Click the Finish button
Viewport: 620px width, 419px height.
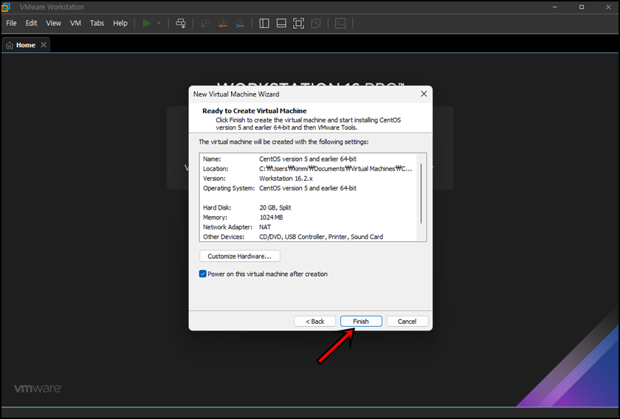[x=361, y=322]
